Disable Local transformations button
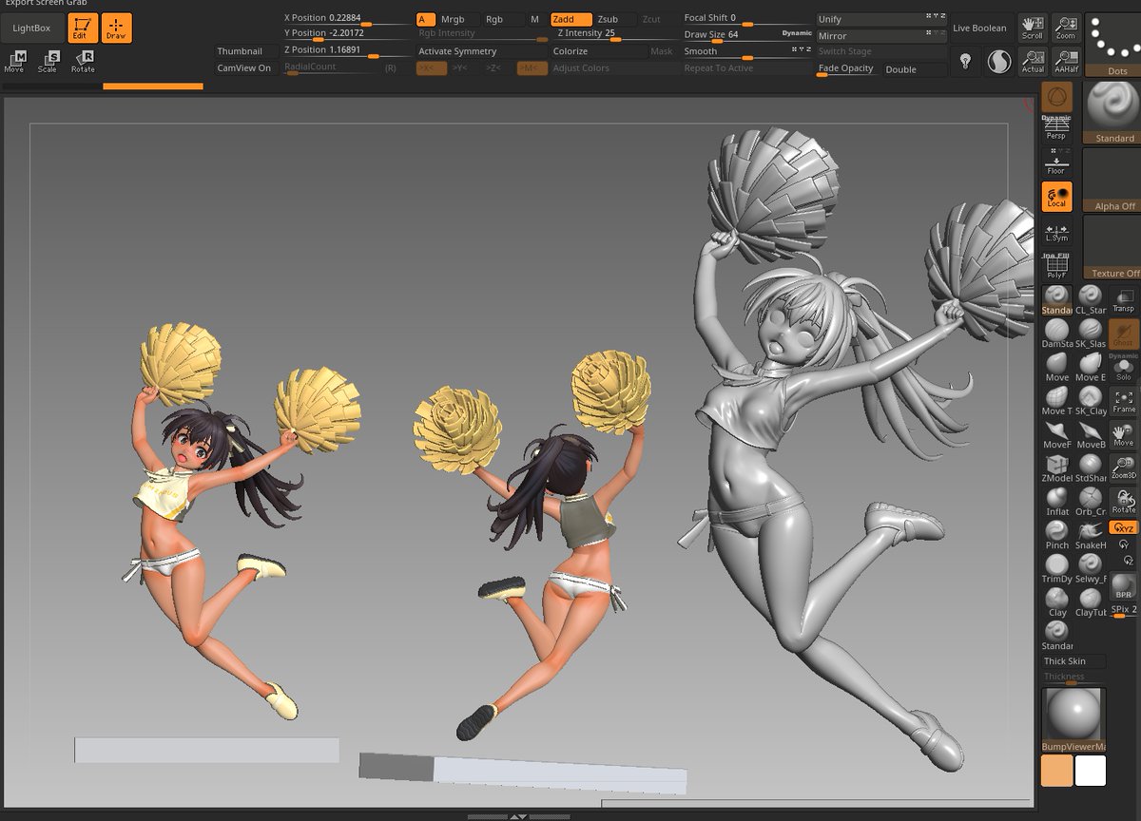Viewport: 1141px width, 821px height. click(x=1056, y=197)
